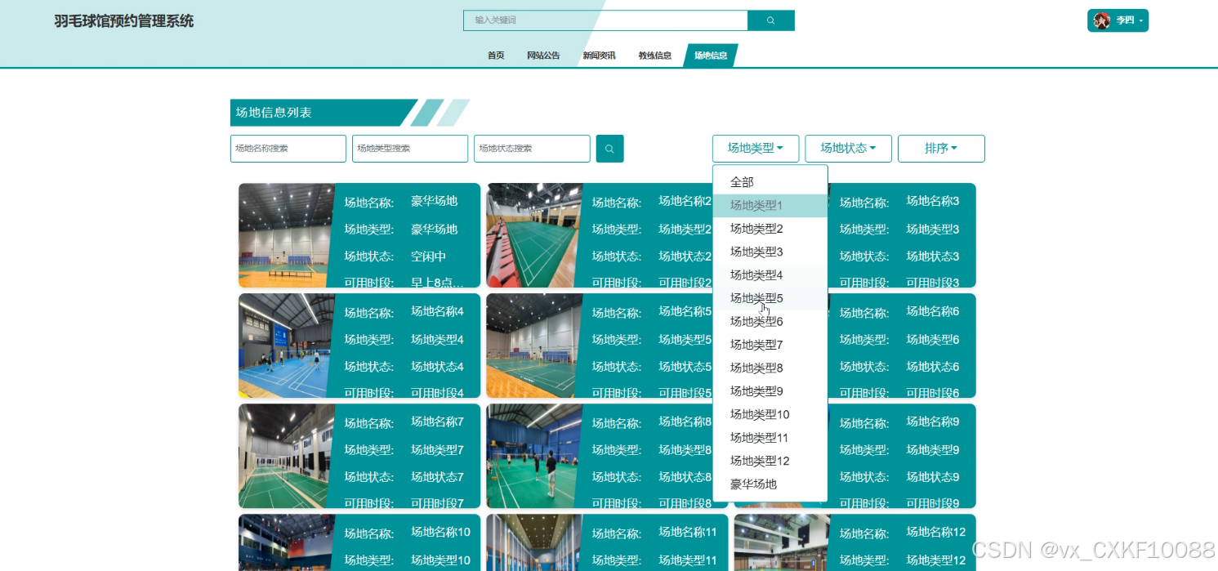Screen dimensions: 1218x571
Task: Open the 场地名称8 venue photo
Action: click(534, 456)
